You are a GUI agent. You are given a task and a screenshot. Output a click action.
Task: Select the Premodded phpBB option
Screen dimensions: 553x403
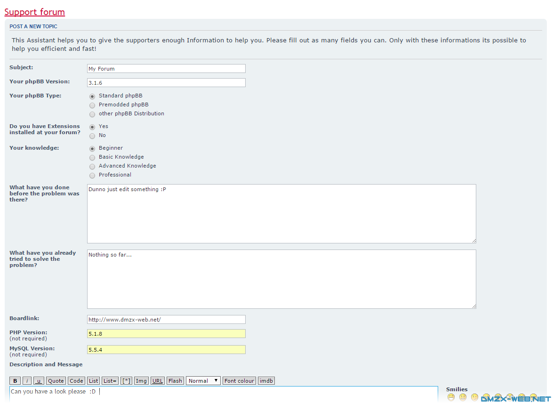(x=92, y=105)
